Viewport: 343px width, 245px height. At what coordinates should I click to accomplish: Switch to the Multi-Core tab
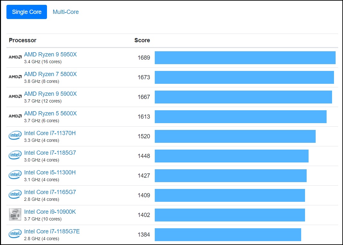point(66,12)
